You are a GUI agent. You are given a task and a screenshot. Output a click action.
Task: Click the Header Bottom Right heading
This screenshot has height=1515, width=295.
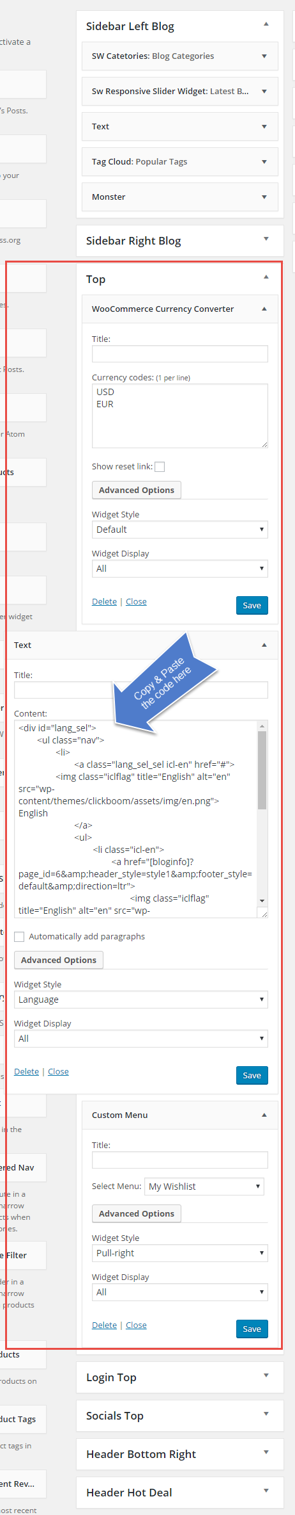141,1454
